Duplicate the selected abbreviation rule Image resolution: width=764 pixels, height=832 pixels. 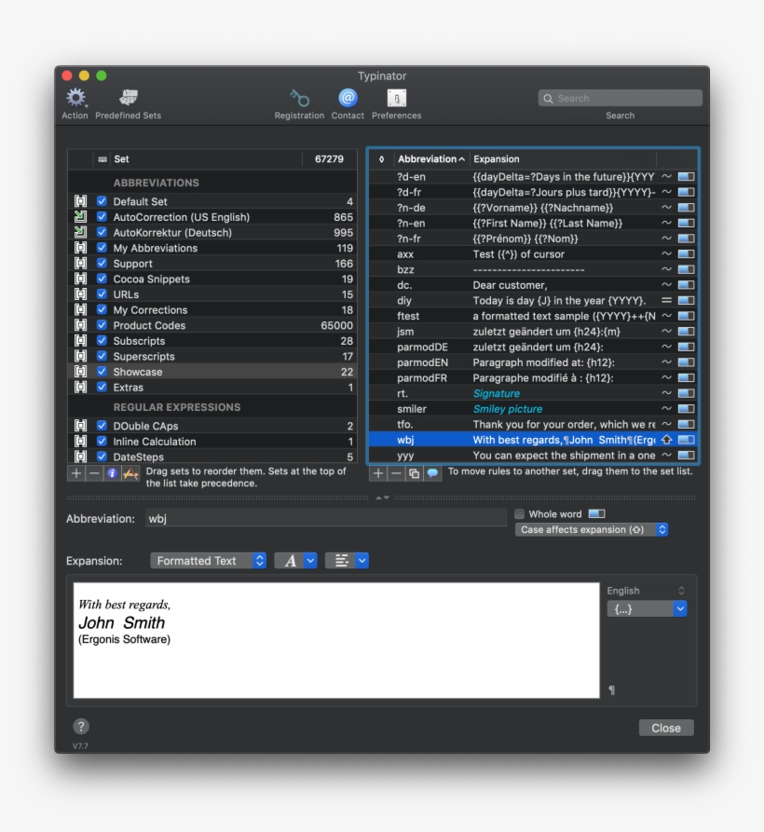[415, 472]
